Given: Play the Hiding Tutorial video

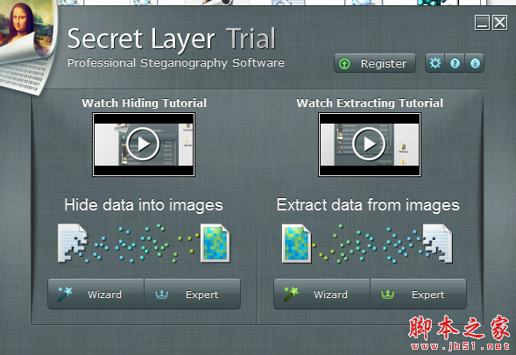Looking at the screenshot, I should click(x=144, y=145).
